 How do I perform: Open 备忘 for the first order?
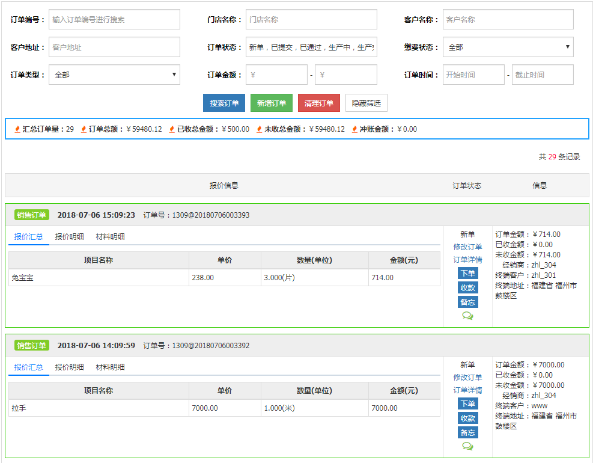(x=467, y=302)
